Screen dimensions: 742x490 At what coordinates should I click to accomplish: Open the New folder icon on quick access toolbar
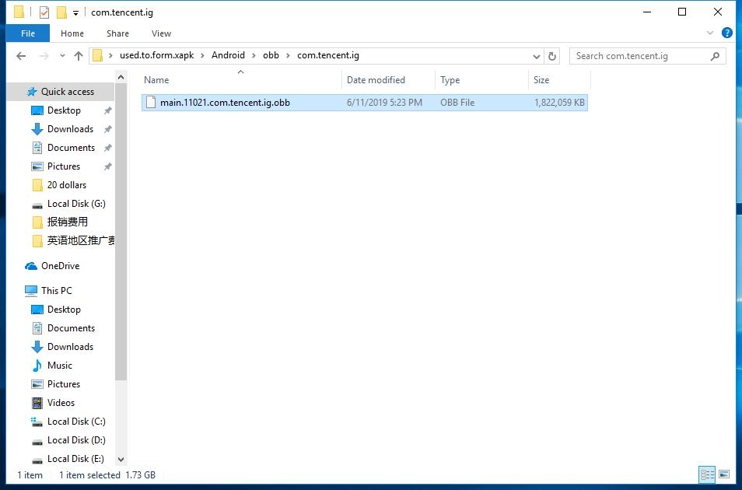pos(61,12)
